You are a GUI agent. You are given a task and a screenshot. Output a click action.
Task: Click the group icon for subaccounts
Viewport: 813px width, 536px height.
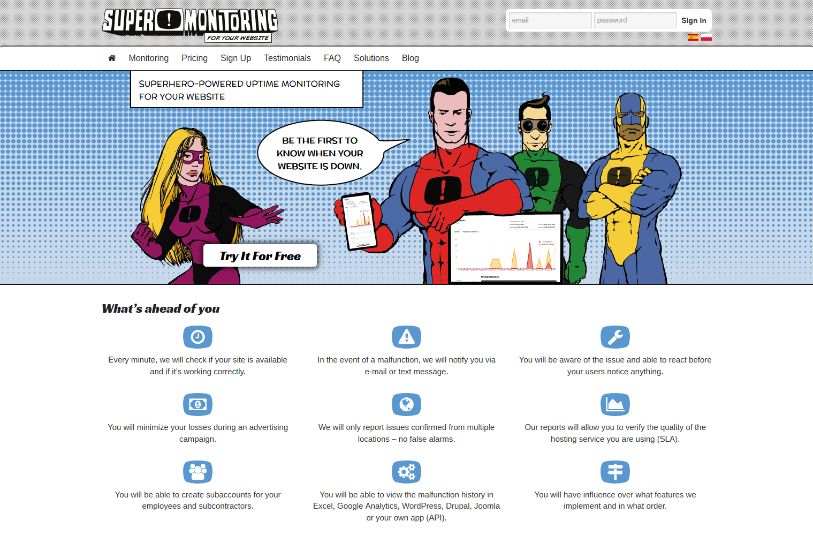197,472
